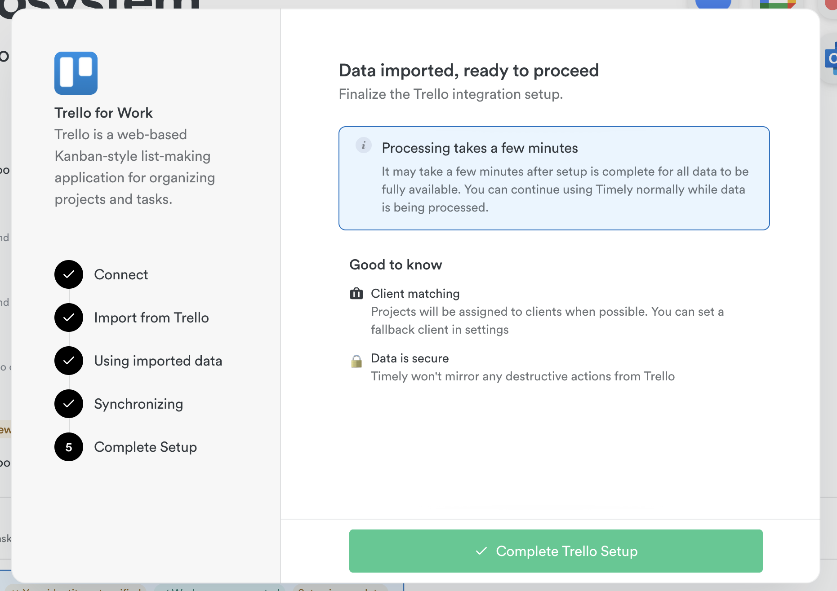The image size is (837, 591).
Task: Go to the Import from Trello step
Action: 151,318
